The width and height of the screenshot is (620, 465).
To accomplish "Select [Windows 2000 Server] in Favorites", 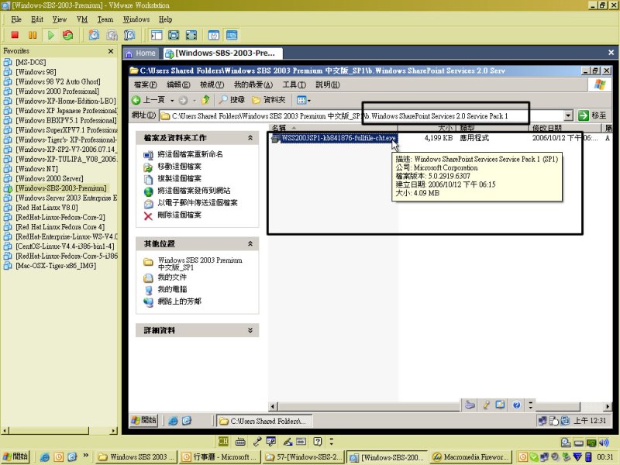I will [50, 178].
